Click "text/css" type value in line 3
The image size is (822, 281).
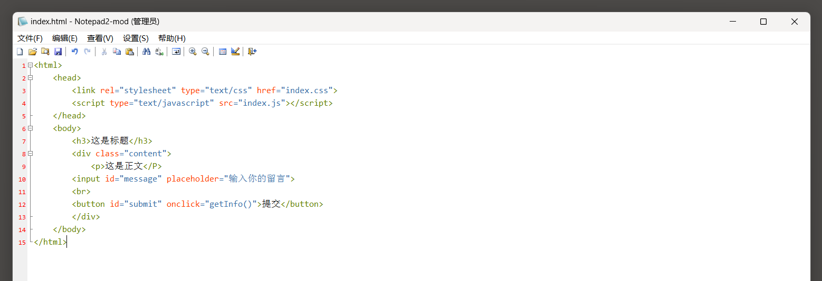pyautogui.click(x=228, y=91)
